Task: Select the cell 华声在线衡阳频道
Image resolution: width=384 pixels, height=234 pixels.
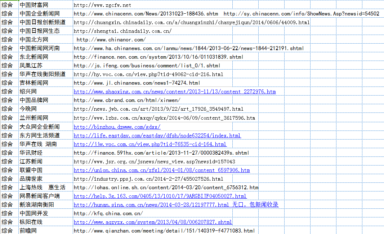Action: (45, 74)
